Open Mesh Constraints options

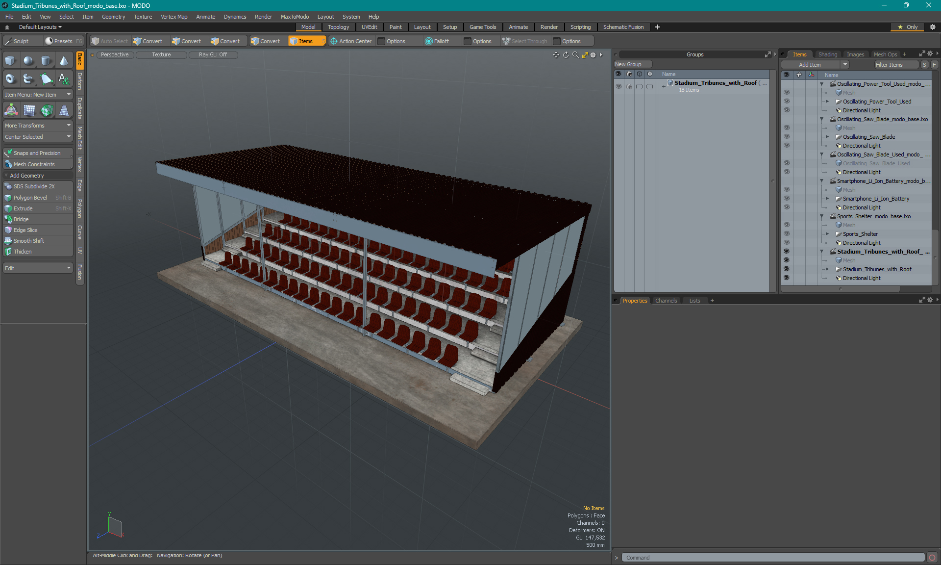pyautogui.click(x=38, y=164)
